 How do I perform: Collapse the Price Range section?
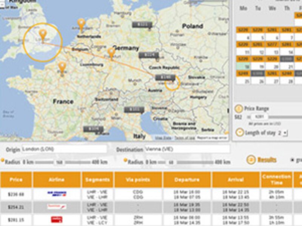point(239,109)
